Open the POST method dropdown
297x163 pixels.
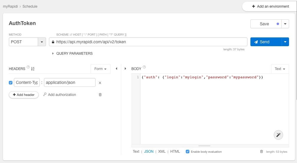(x=42, y=42)
